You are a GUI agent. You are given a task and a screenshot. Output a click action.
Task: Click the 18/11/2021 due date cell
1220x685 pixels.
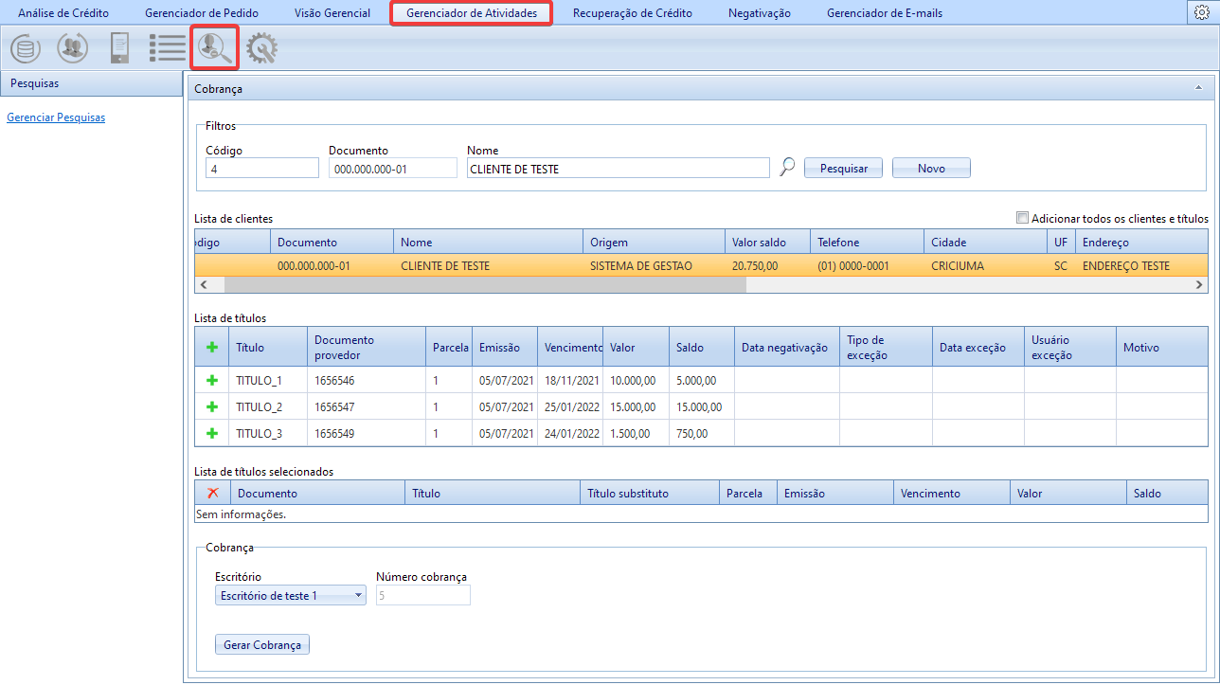(572, 380)
